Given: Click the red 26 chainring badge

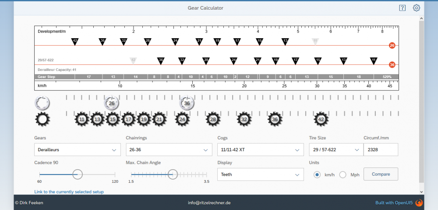Looking at the screenshot, I should click(x=392, y=45).
